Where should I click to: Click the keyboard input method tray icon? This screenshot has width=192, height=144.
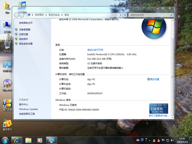pos(138,140)
